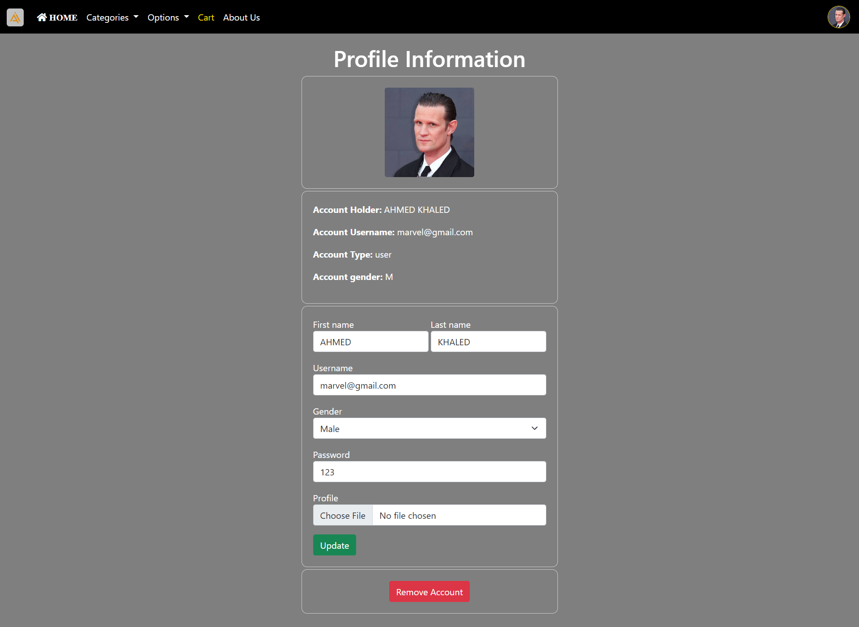Click the Choose File button
The height and width of the screenshot is (627, 859).
click(343, 515)
